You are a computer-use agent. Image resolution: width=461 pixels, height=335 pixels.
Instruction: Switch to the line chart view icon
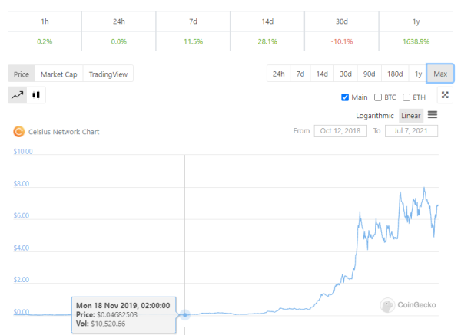point(18,95)
